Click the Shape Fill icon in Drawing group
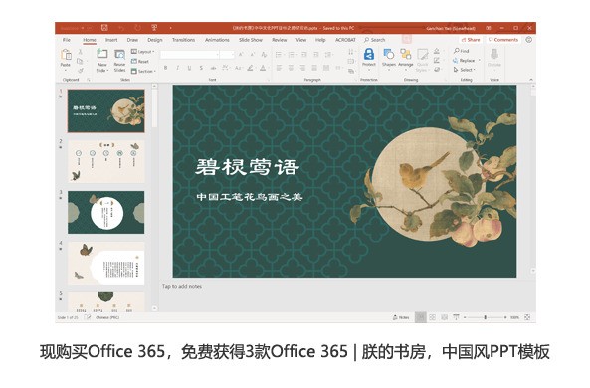Viewport: 590px width, 388px height. [x=437, y=51]
